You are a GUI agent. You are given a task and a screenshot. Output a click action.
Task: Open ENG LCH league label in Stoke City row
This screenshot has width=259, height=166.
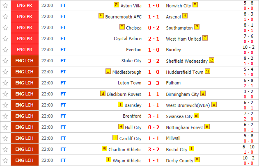coord(25,61)
